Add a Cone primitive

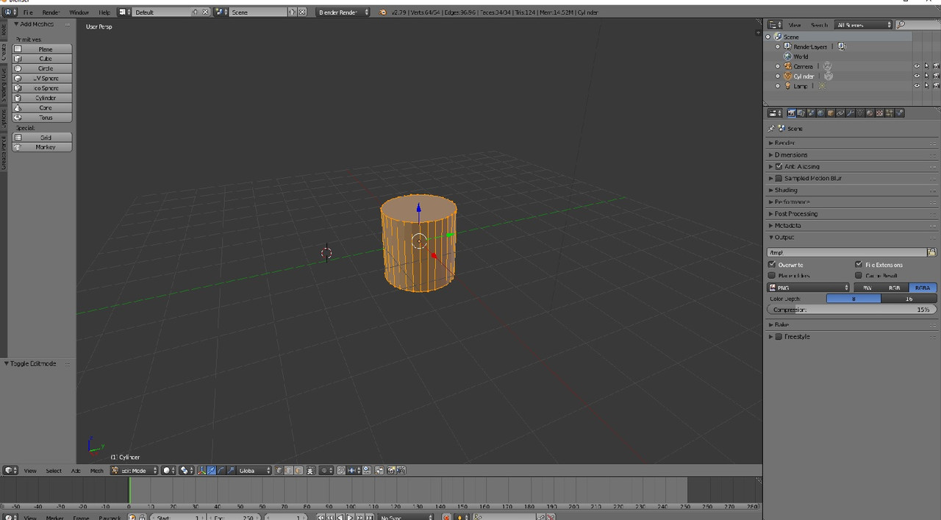43,107
